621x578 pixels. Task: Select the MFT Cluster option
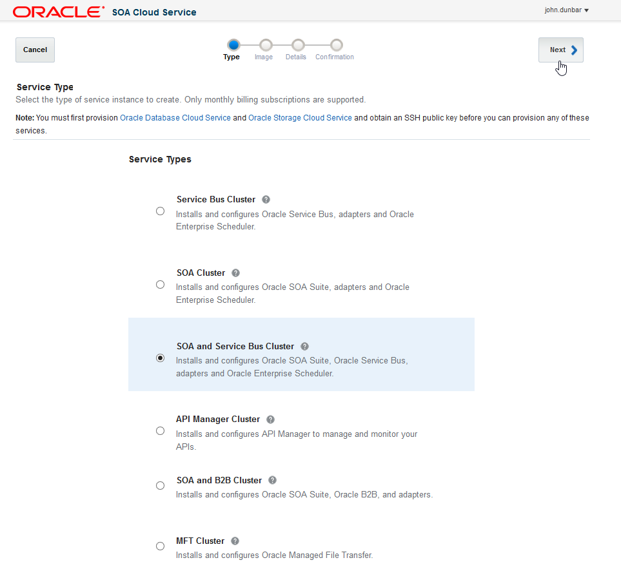pos(160,546)
